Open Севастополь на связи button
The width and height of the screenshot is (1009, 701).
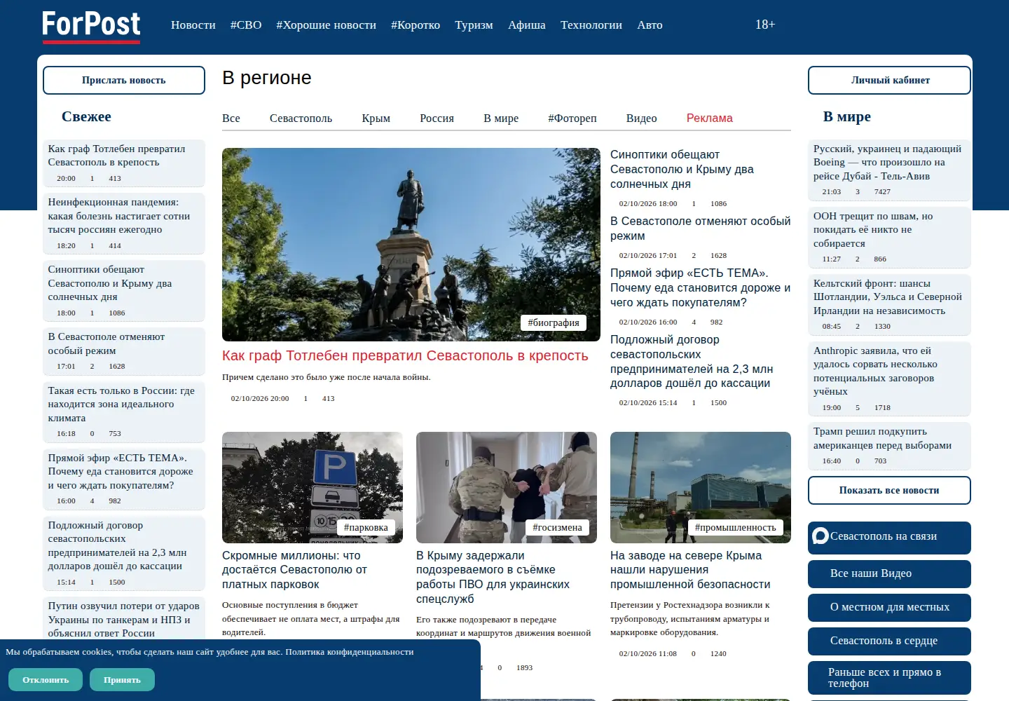pos(889,538)
